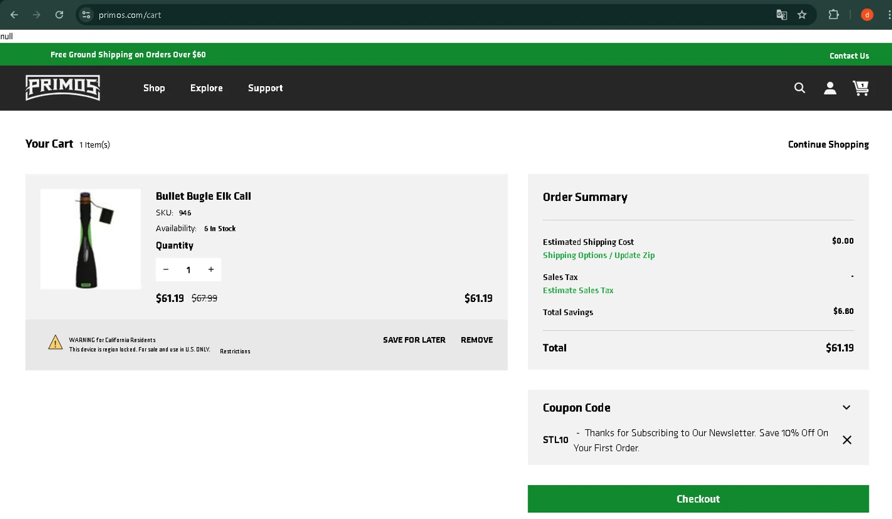Open the Restrictions link in warning
Screen dimensions: 892x519
pos(235,351)
